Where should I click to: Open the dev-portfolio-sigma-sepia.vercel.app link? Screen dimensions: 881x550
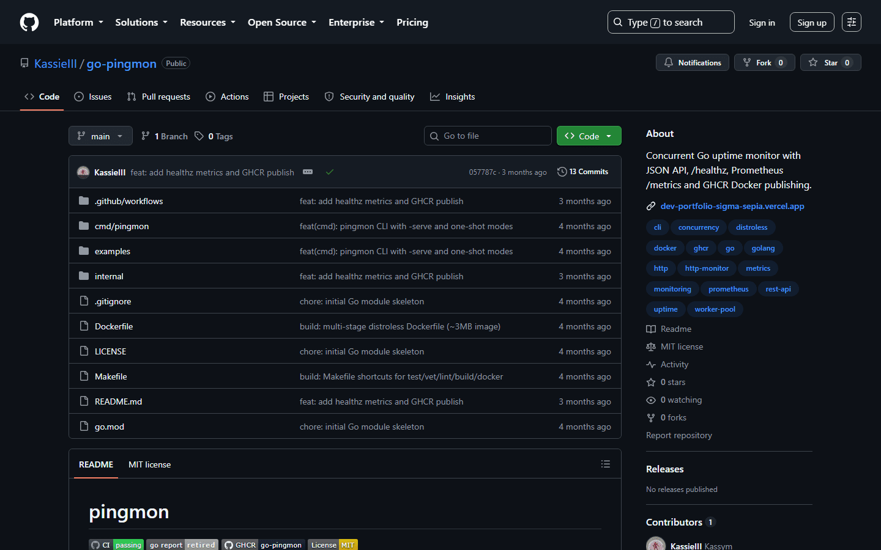732,206
